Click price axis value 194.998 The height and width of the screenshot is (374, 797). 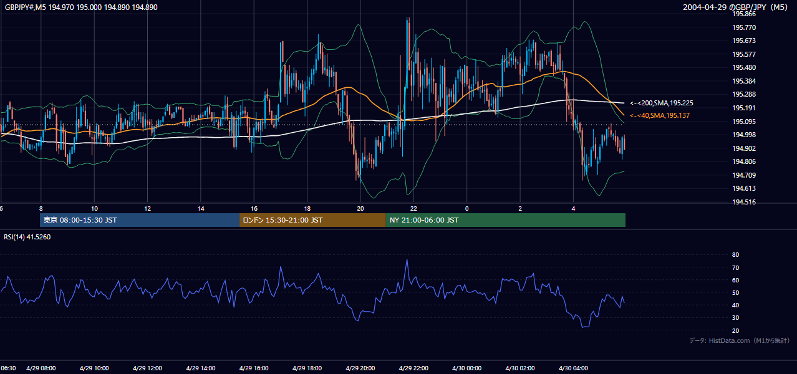[x=744, y=135]
